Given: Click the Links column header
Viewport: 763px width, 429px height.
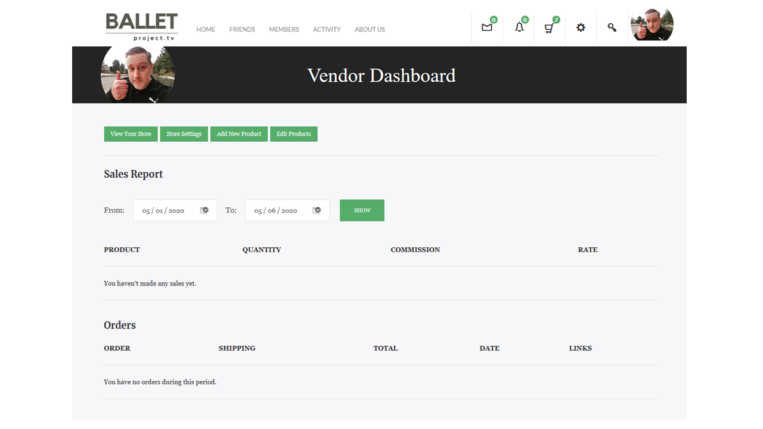Looking at the screenshot, I should pos(581,348).
